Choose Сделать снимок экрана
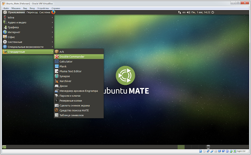This screenshot has width=251, height=155. 79,105
